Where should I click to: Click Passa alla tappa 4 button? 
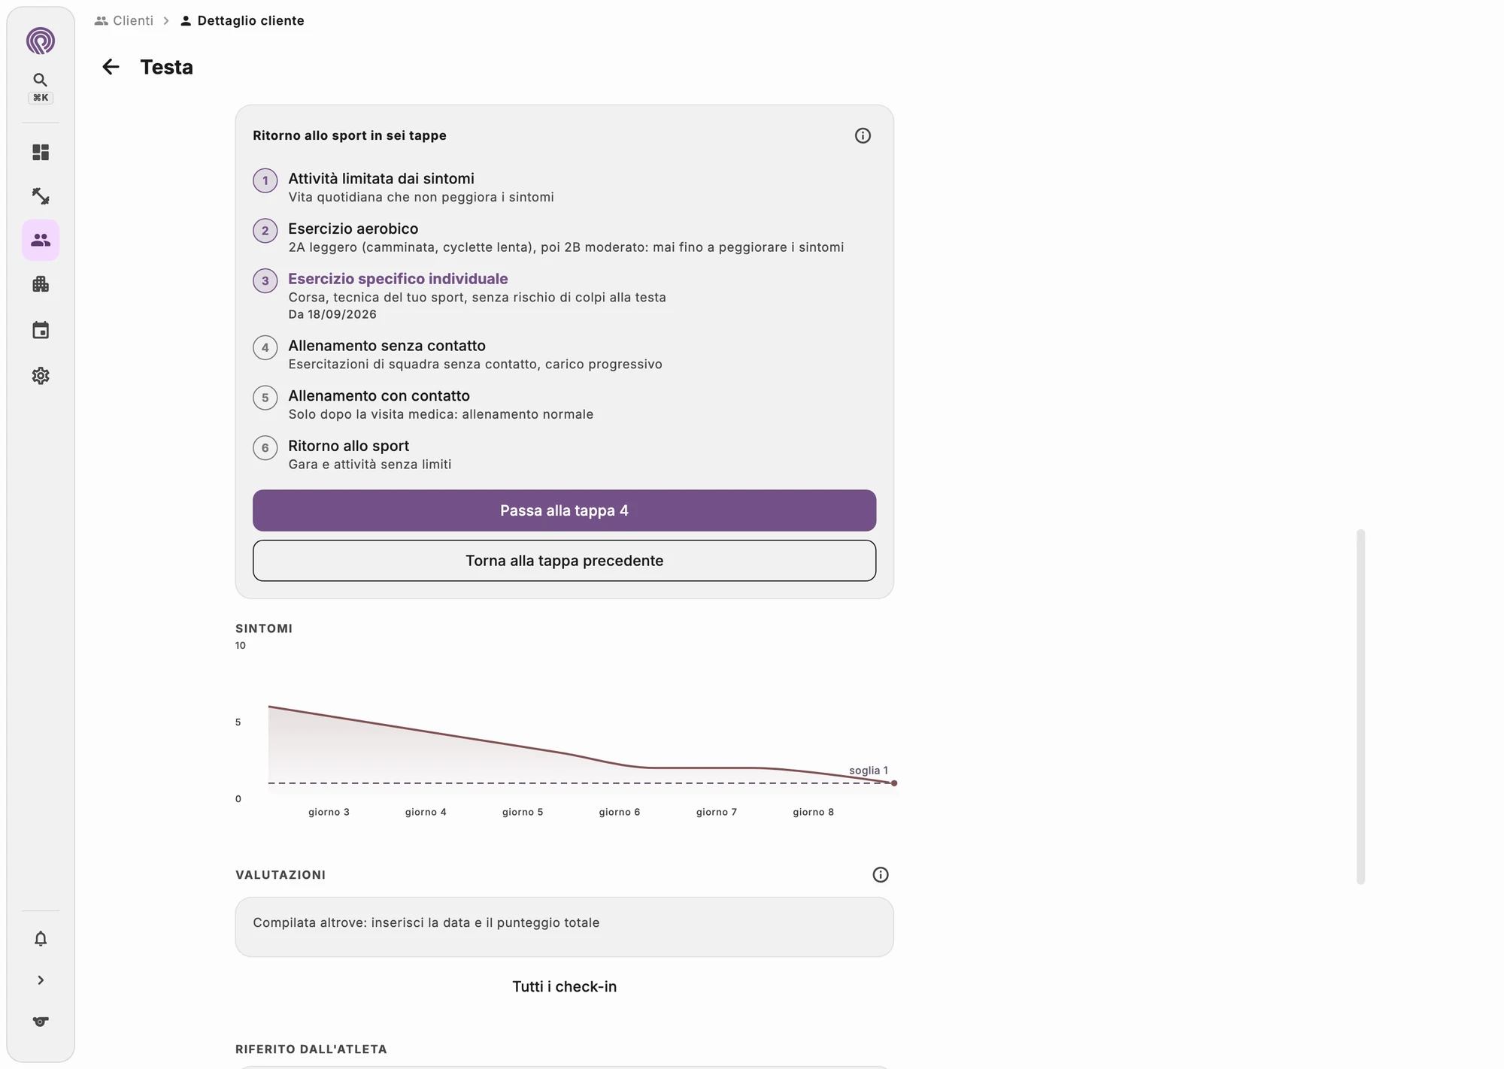(x=564, y=510)
